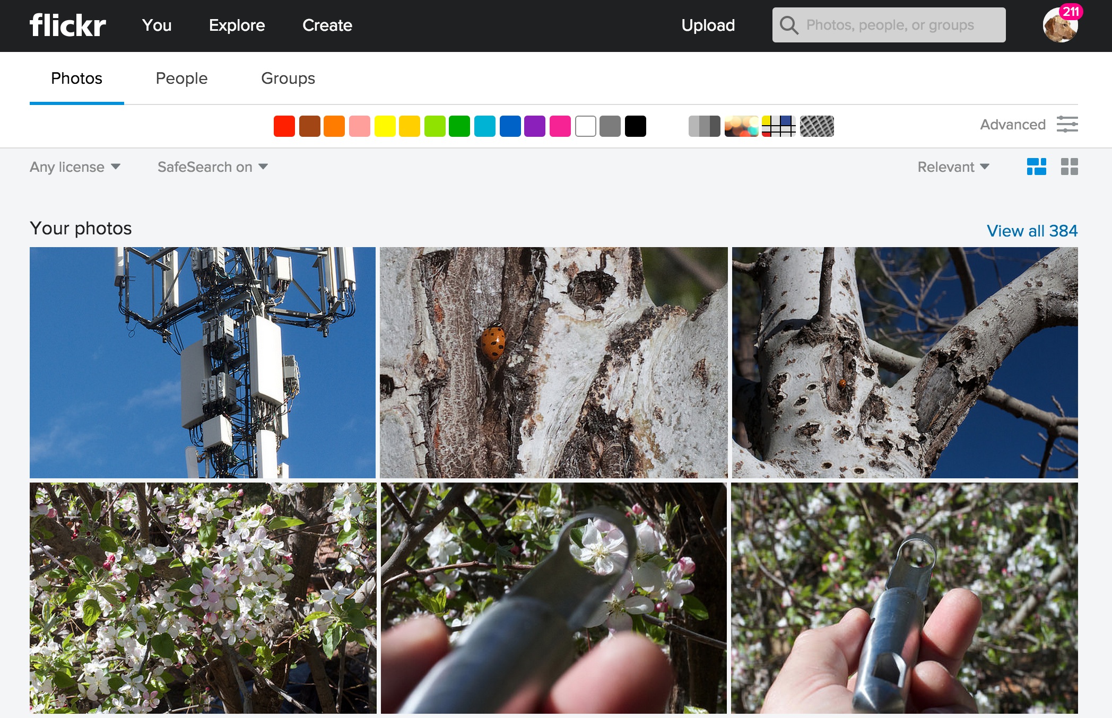Click the Advanced text link

pos(1013,125)
